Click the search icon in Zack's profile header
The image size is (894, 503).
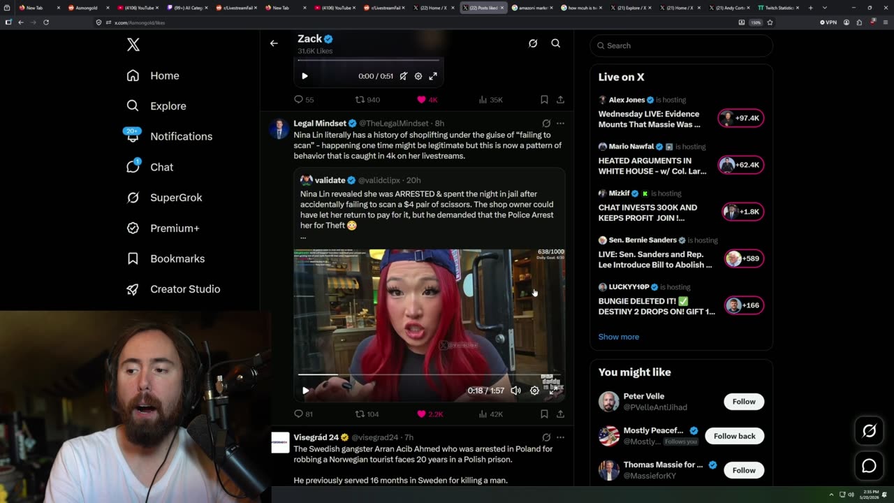(x=556, y=43)
